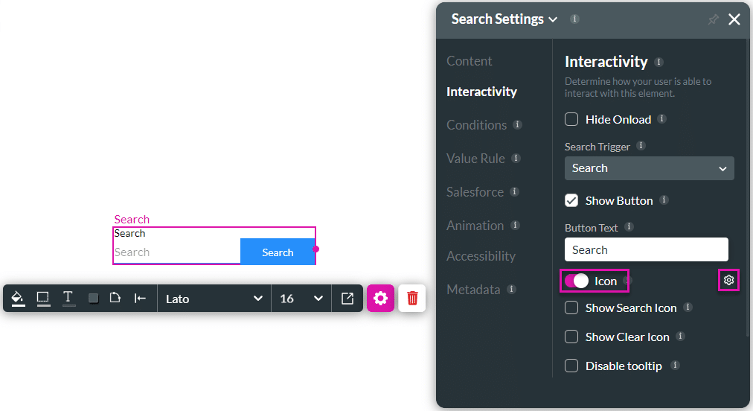Image resolution: width=753 pixels, height=411 pixels.
Task: Open the Search Trigger dropdown
Action: (649, 168)
